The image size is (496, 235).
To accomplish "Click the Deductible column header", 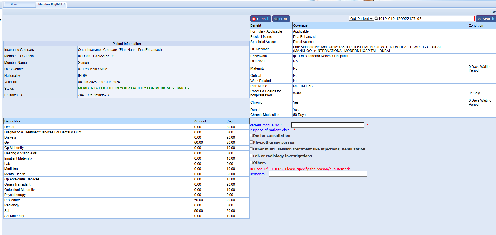I will [12, 121].
